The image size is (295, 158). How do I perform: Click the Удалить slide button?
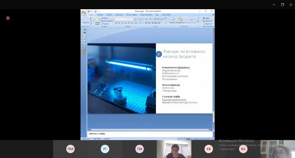pos(105,24)
